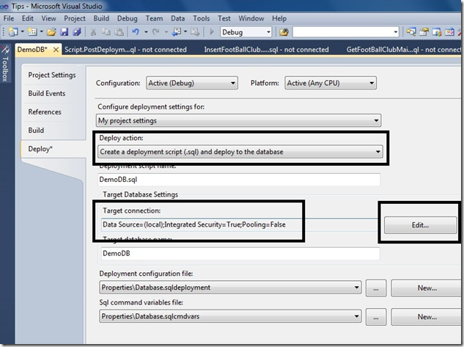This screenshot has width=464, height=347.
Task: Open Solution Explorer from the toolbar icon
Action: click(x=411, y=32)
